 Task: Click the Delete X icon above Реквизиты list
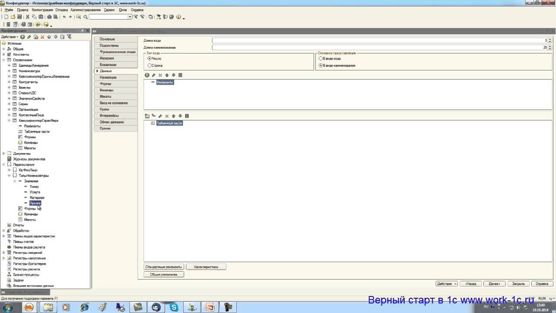[x=160, y=75]
